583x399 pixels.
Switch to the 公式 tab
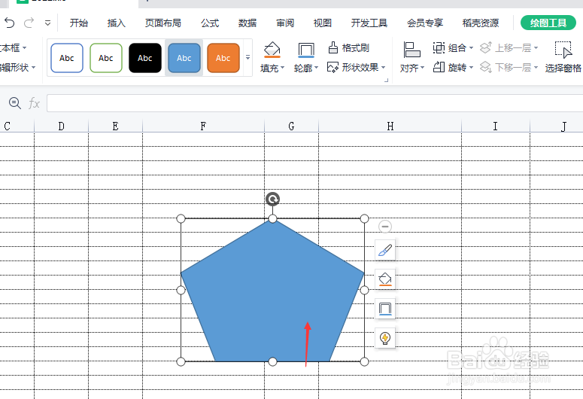[210, 23]
